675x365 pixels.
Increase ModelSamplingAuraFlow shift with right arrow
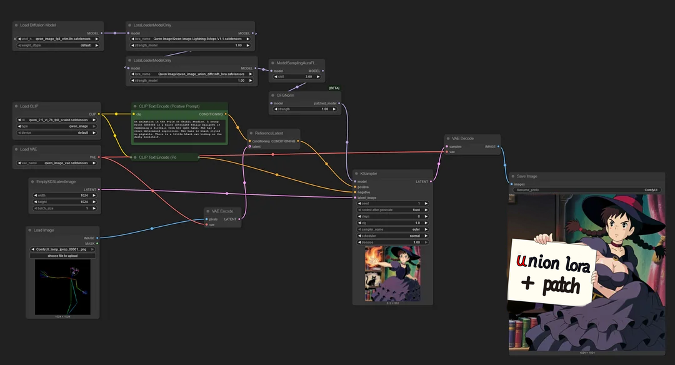(x=318, y=77)
